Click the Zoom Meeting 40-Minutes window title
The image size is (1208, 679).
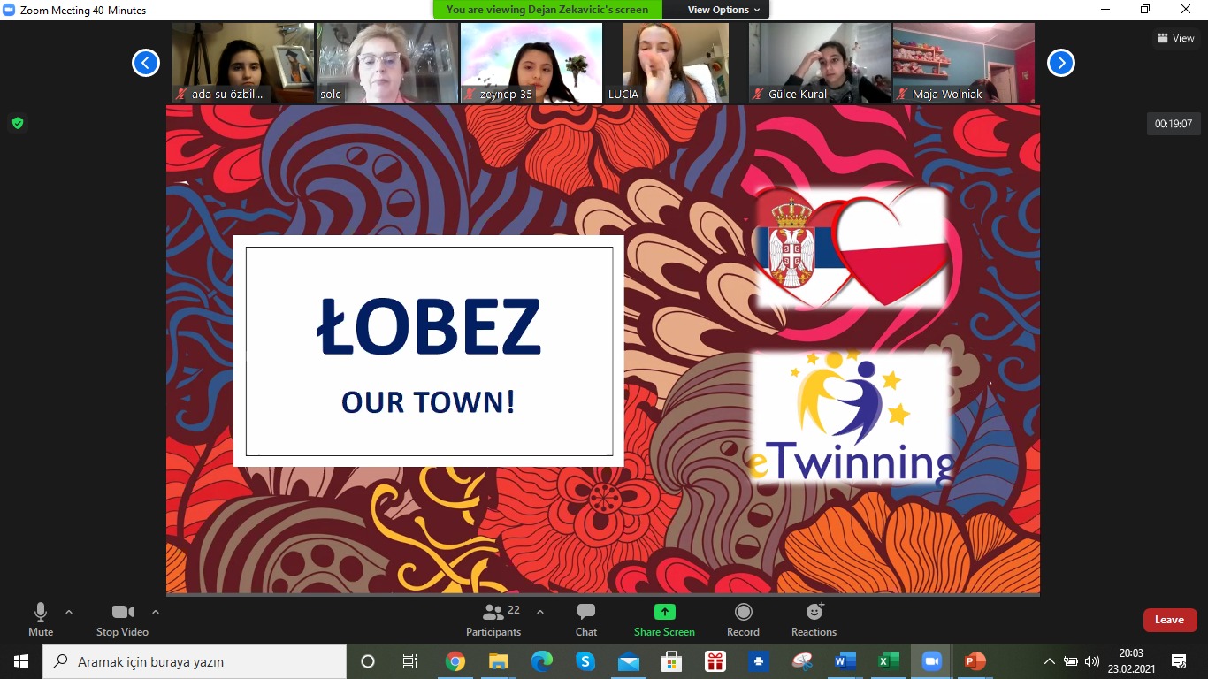(83, 11)
